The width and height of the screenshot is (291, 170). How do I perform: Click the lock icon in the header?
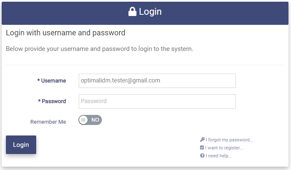click(132, 12)
